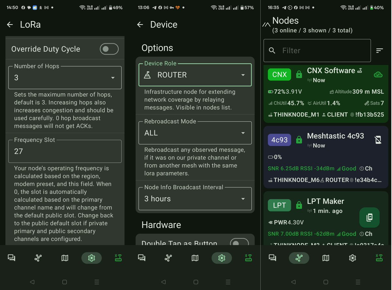Screen dimensions: 392x290
Task: Tap Android back key under LoRa screen
Action: (x=32, y=282)
